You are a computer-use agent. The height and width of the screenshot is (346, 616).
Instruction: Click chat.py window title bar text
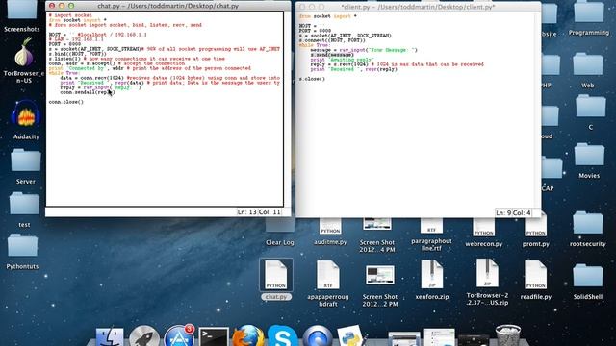(167, 7)
